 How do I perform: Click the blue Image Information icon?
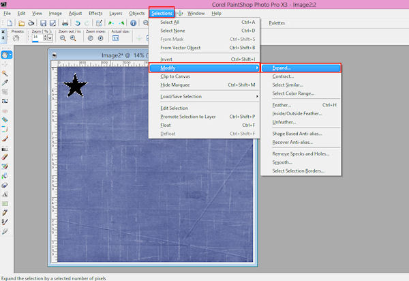(134, 23)
